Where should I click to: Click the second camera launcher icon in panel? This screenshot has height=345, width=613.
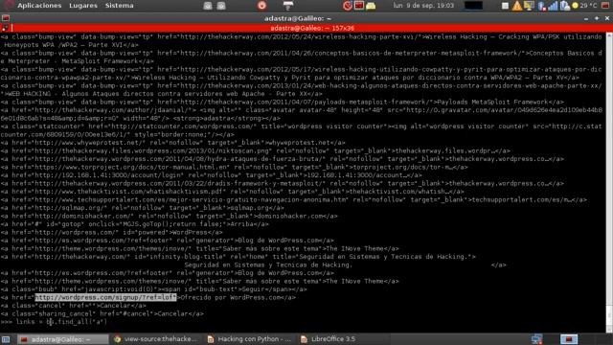[221, 6]
